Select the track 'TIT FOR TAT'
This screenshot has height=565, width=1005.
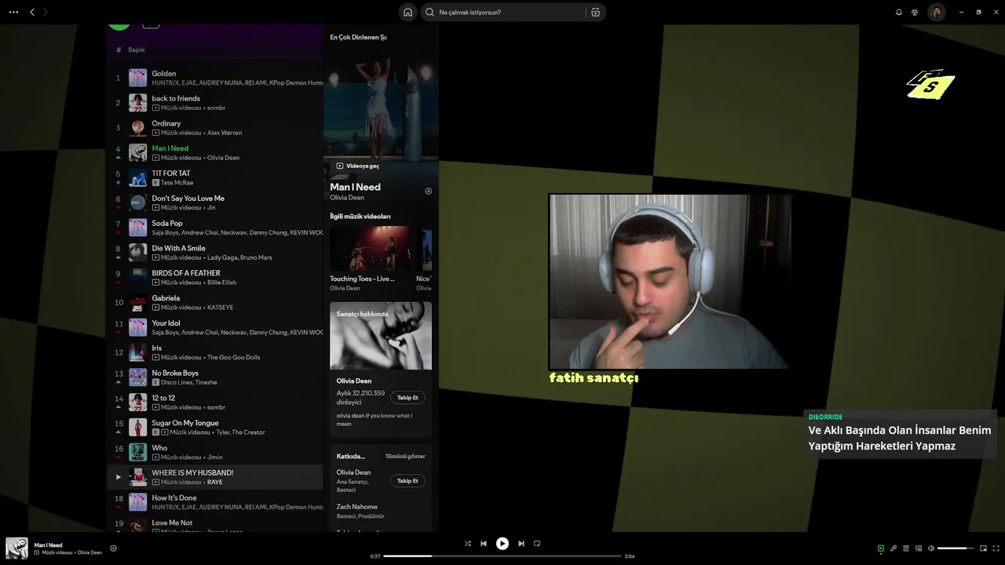171,173
